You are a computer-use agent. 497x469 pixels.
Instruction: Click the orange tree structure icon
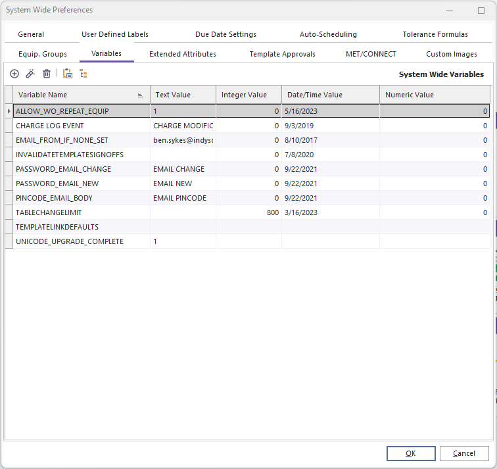click(83, 74)
